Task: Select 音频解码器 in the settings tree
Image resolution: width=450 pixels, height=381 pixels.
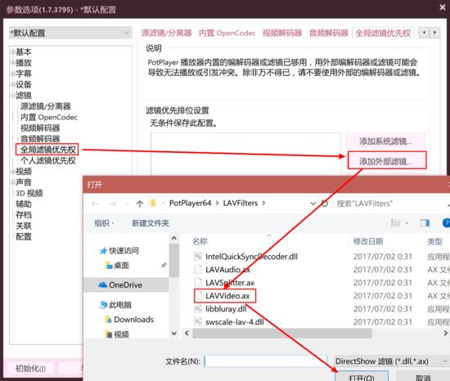Action: point(40,139)
